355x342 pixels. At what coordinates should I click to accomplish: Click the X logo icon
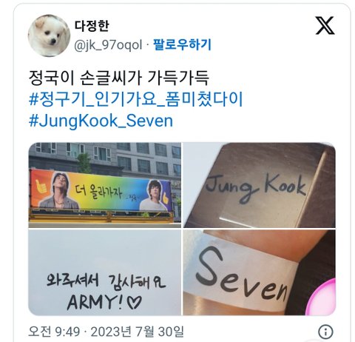click(325, 25)
